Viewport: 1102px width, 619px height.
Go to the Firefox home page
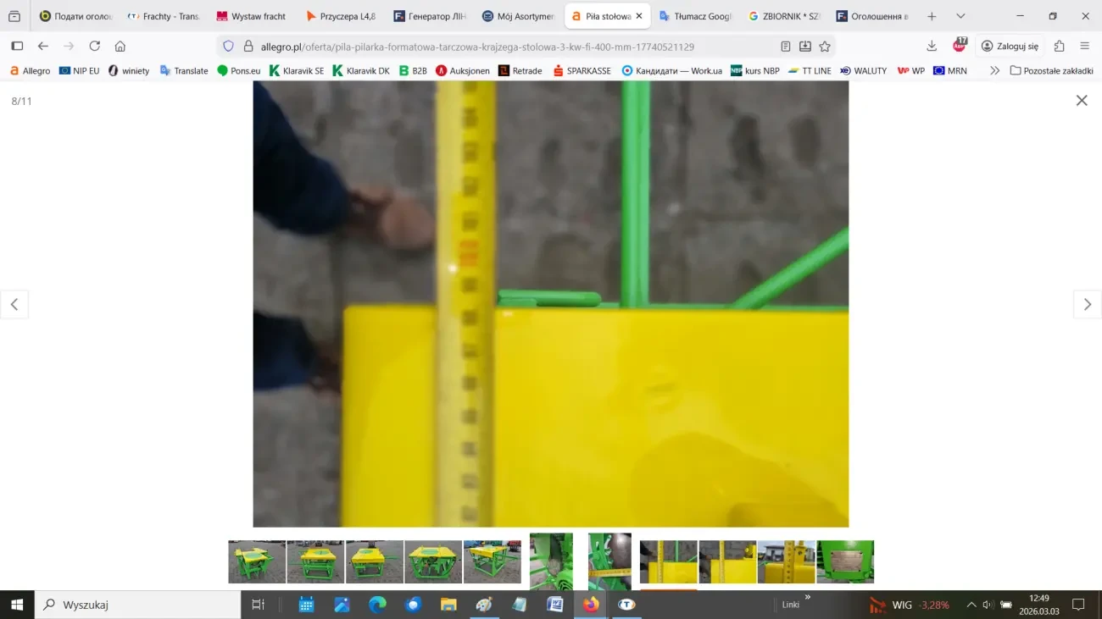point(120,47)
